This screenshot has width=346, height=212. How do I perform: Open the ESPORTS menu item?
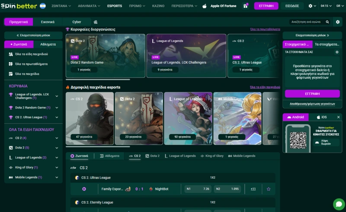(115, 6)
